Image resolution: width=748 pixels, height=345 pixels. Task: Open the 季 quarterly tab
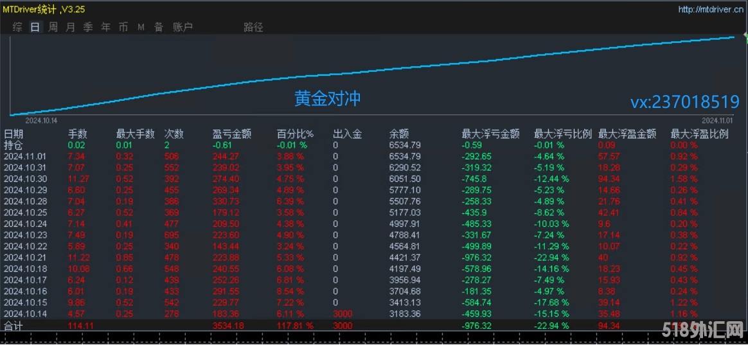(88, 27)
